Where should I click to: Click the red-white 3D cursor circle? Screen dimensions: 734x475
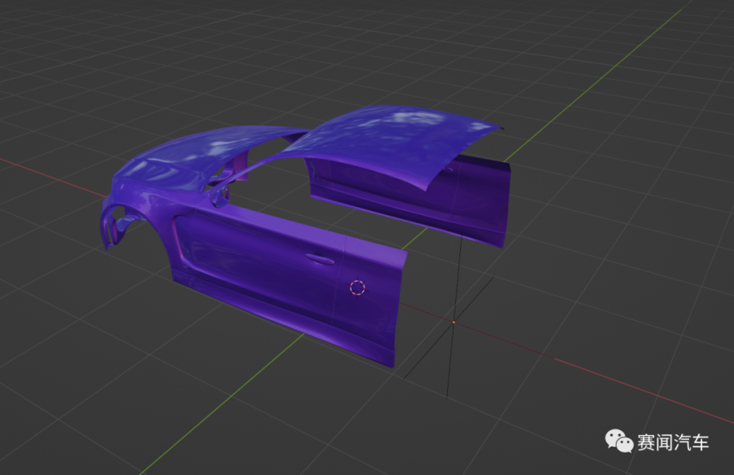pos(356,287)
